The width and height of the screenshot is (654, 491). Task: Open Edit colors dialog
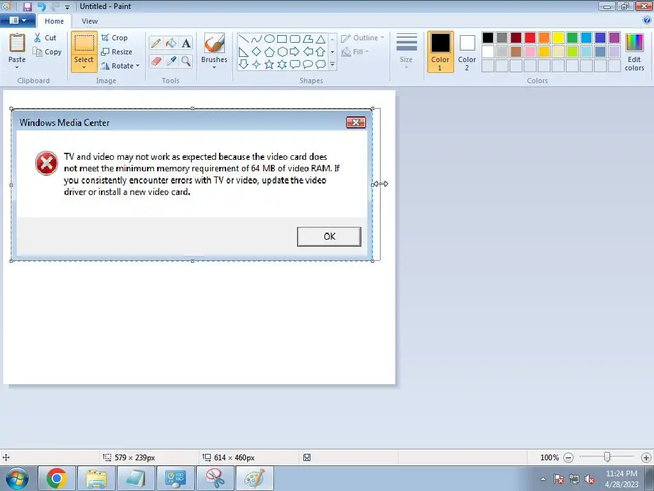click(x=634, y=52)
